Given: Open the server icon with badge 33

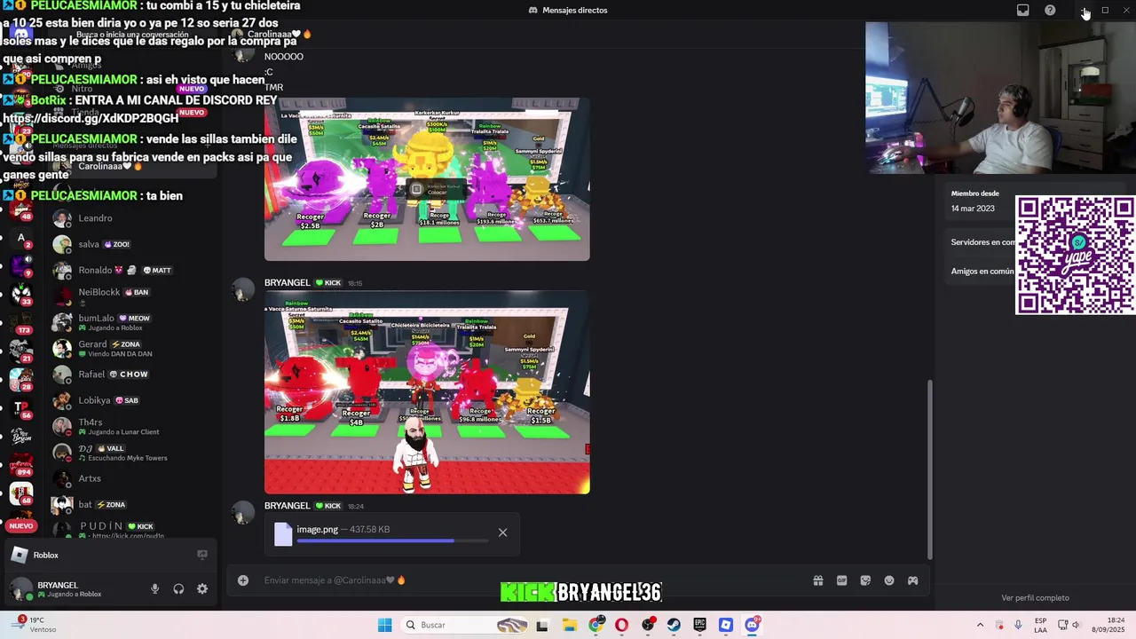Looking at the screenshot, I should coord(21,293).
